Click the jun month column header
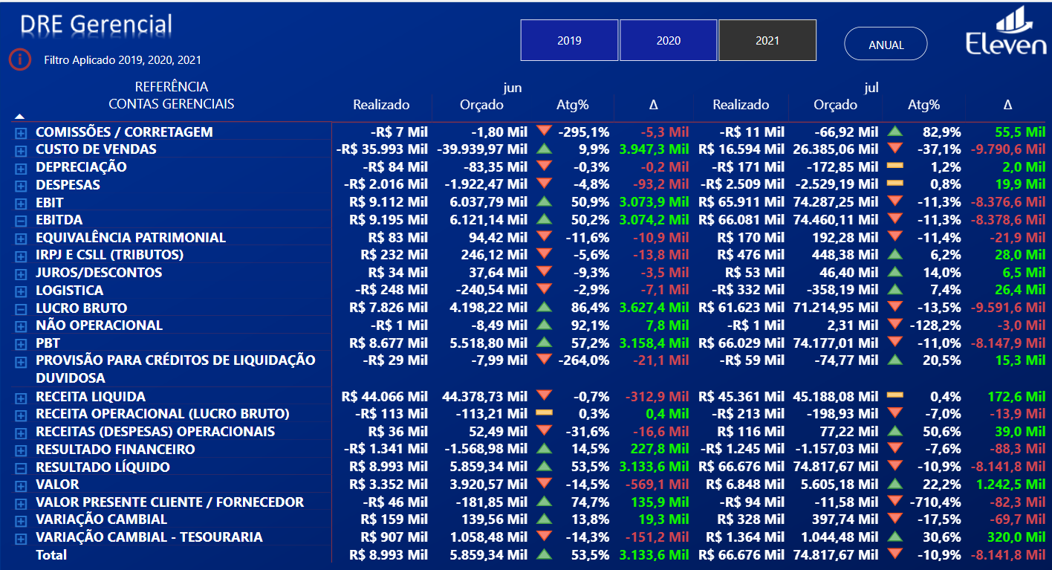Viewport: 1052px width, 570px height. pos(513,88)
